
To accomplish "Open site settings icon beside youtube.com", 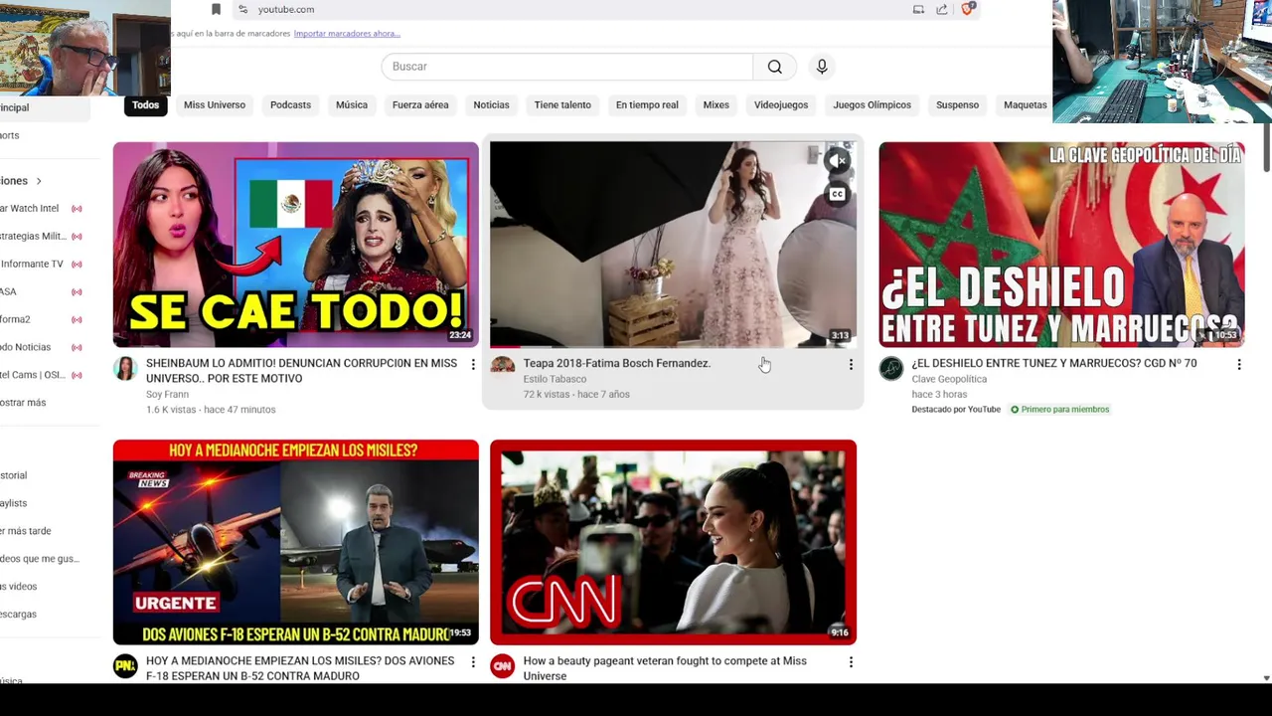I will click(x=242, y=9).
